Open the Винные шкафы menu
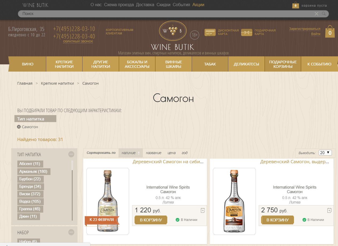Image resolution: width=338 pixels, height=246 pixels. (x=174, y=64)
